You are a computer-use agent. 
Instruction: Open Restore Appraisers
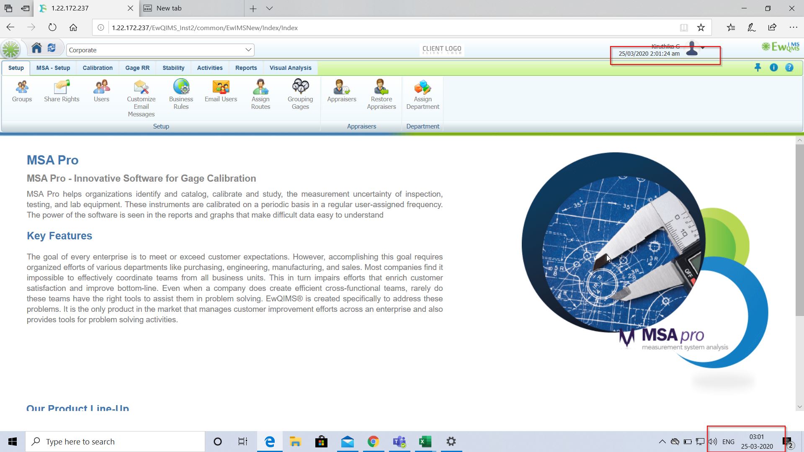[381, 95]
